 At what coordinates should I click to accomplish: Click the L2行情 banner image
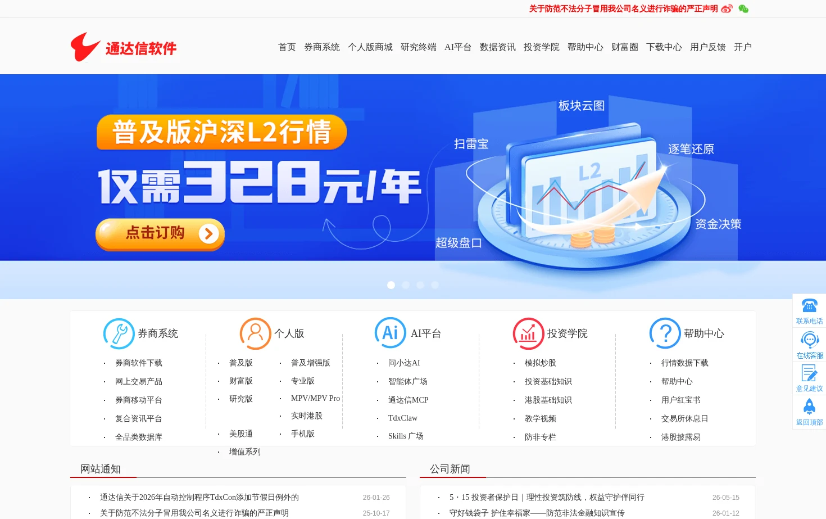(x=413, y=186)
